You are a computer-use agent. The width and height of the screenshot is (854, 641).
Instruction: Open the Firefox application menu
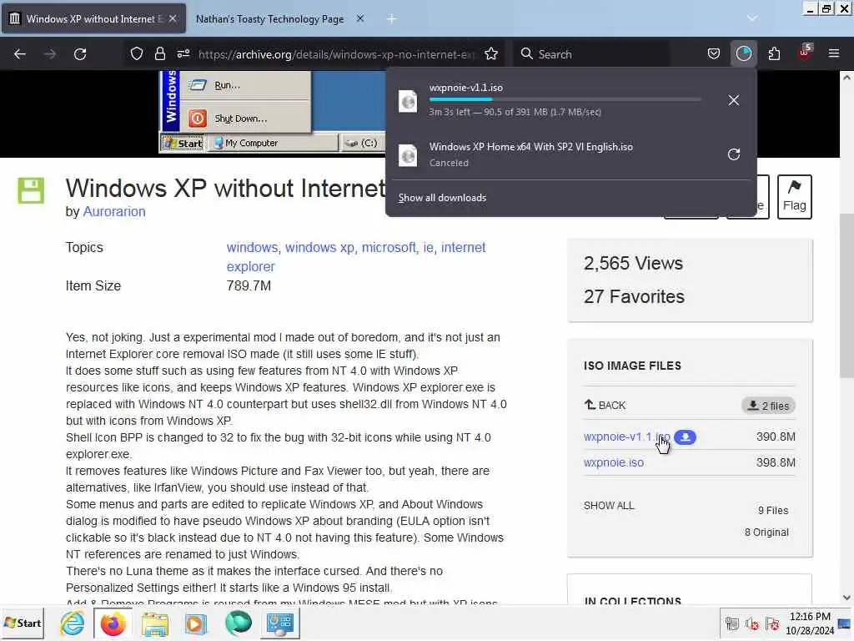(x=834, y=54)
